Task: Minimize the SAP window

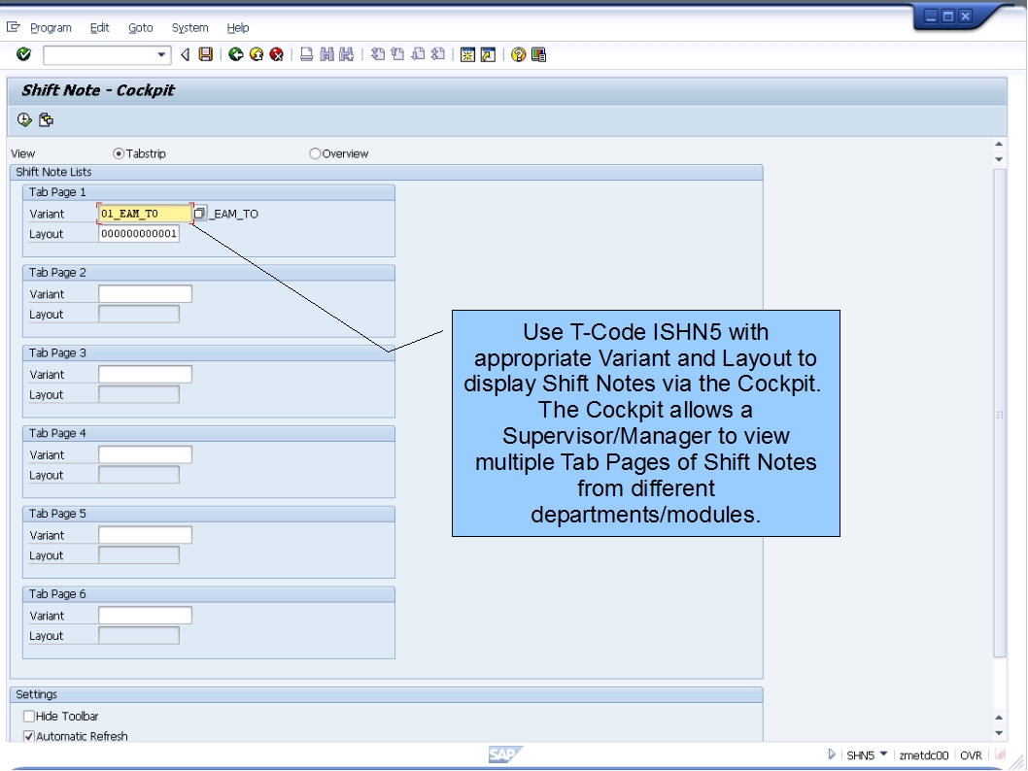Action: pyautogui.click(x=930, y=17)
